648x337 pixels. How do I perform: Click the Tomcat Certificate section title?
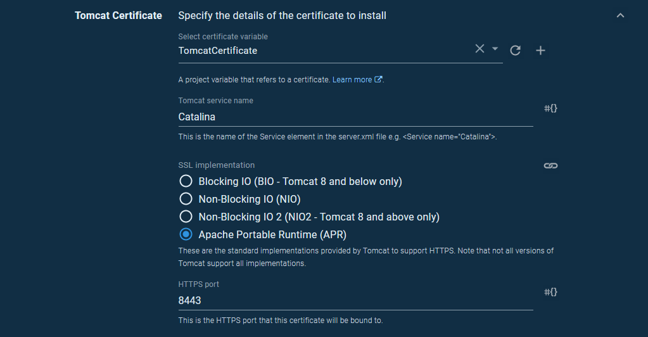(x=118, y=15)
